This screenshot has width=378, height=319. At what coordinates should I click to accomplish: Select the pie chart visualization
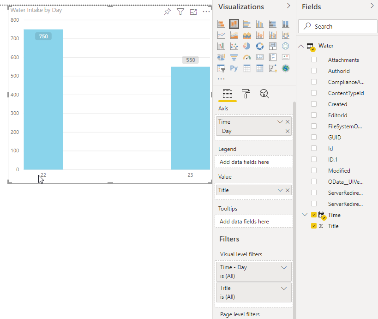pyautogui.click(x=247, y=46)
